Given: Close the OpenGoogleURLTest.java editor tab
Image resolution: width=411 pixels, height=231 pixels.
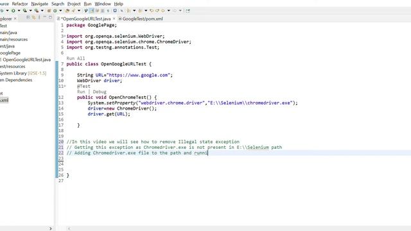Looking at the screenshot, I should (x=114, y=19).
